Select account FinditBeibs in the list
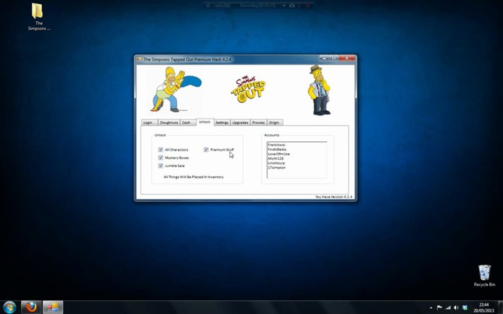Viewport: 503px width, 314px height. [297, 149]
